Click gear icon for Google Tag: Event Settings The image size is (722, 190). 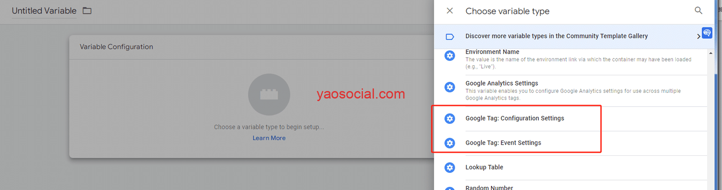[450, 143]
